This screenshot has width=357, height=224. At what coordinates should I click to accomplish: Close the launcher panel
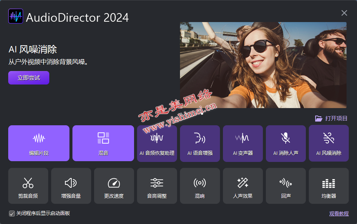tap(344, 13)
